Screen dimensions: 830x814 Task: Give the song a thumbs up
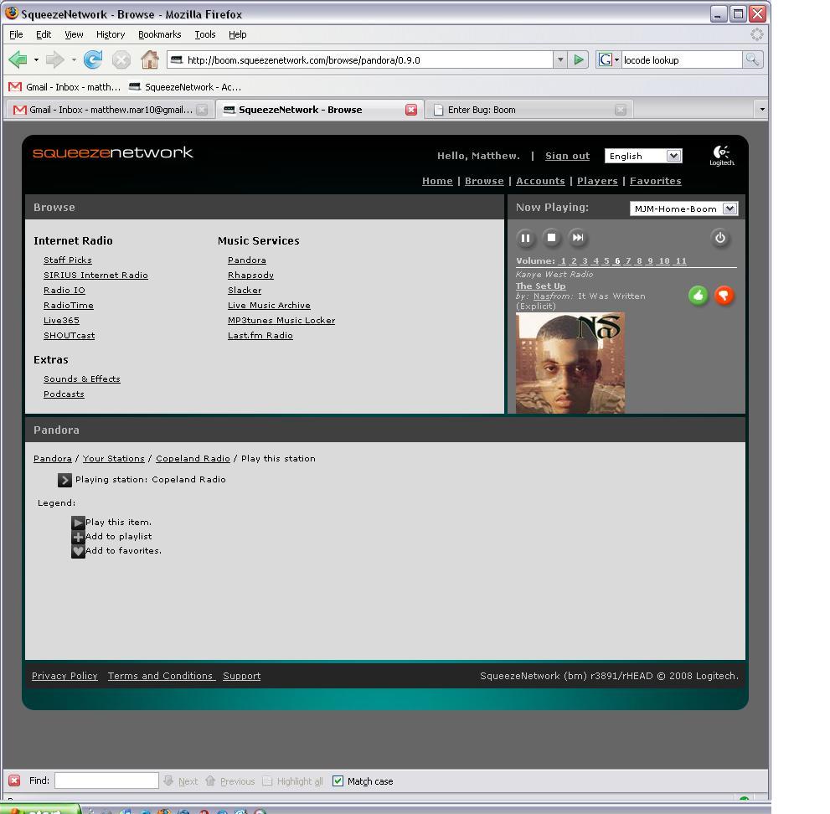(698, 295)
